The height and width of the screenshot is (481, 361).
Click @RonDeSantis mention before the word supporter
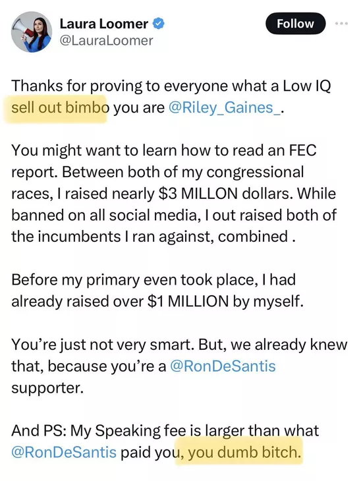(223, 366)
